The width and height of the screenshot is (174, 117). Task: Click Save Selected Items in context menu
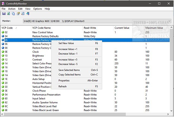point(69,70)
